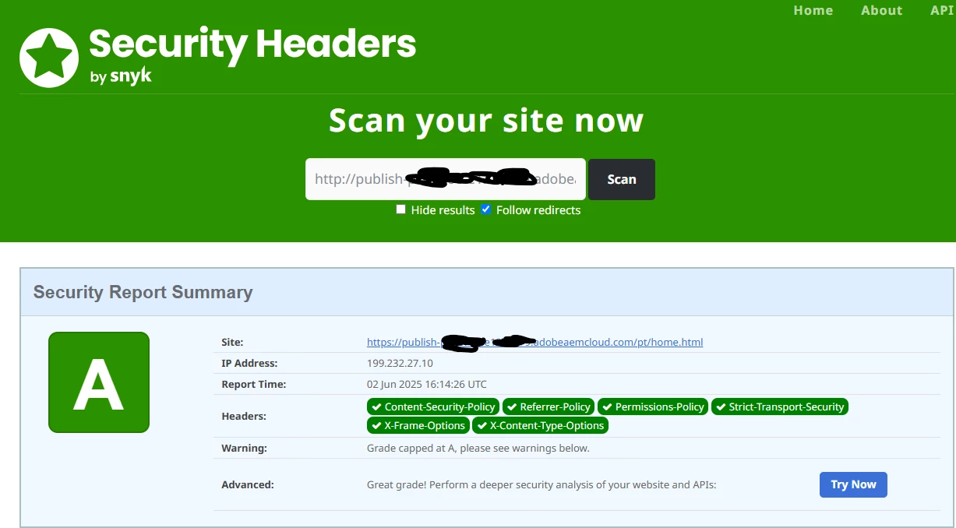This screenshot has height=528, width=956.
Task: Open the Home navigation link
Action: point(813,10)
